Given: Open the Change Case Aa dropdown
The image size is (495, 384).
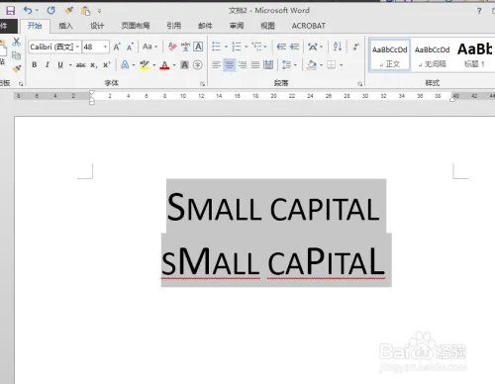Looking at the screenshot, I should coord(150,47).
